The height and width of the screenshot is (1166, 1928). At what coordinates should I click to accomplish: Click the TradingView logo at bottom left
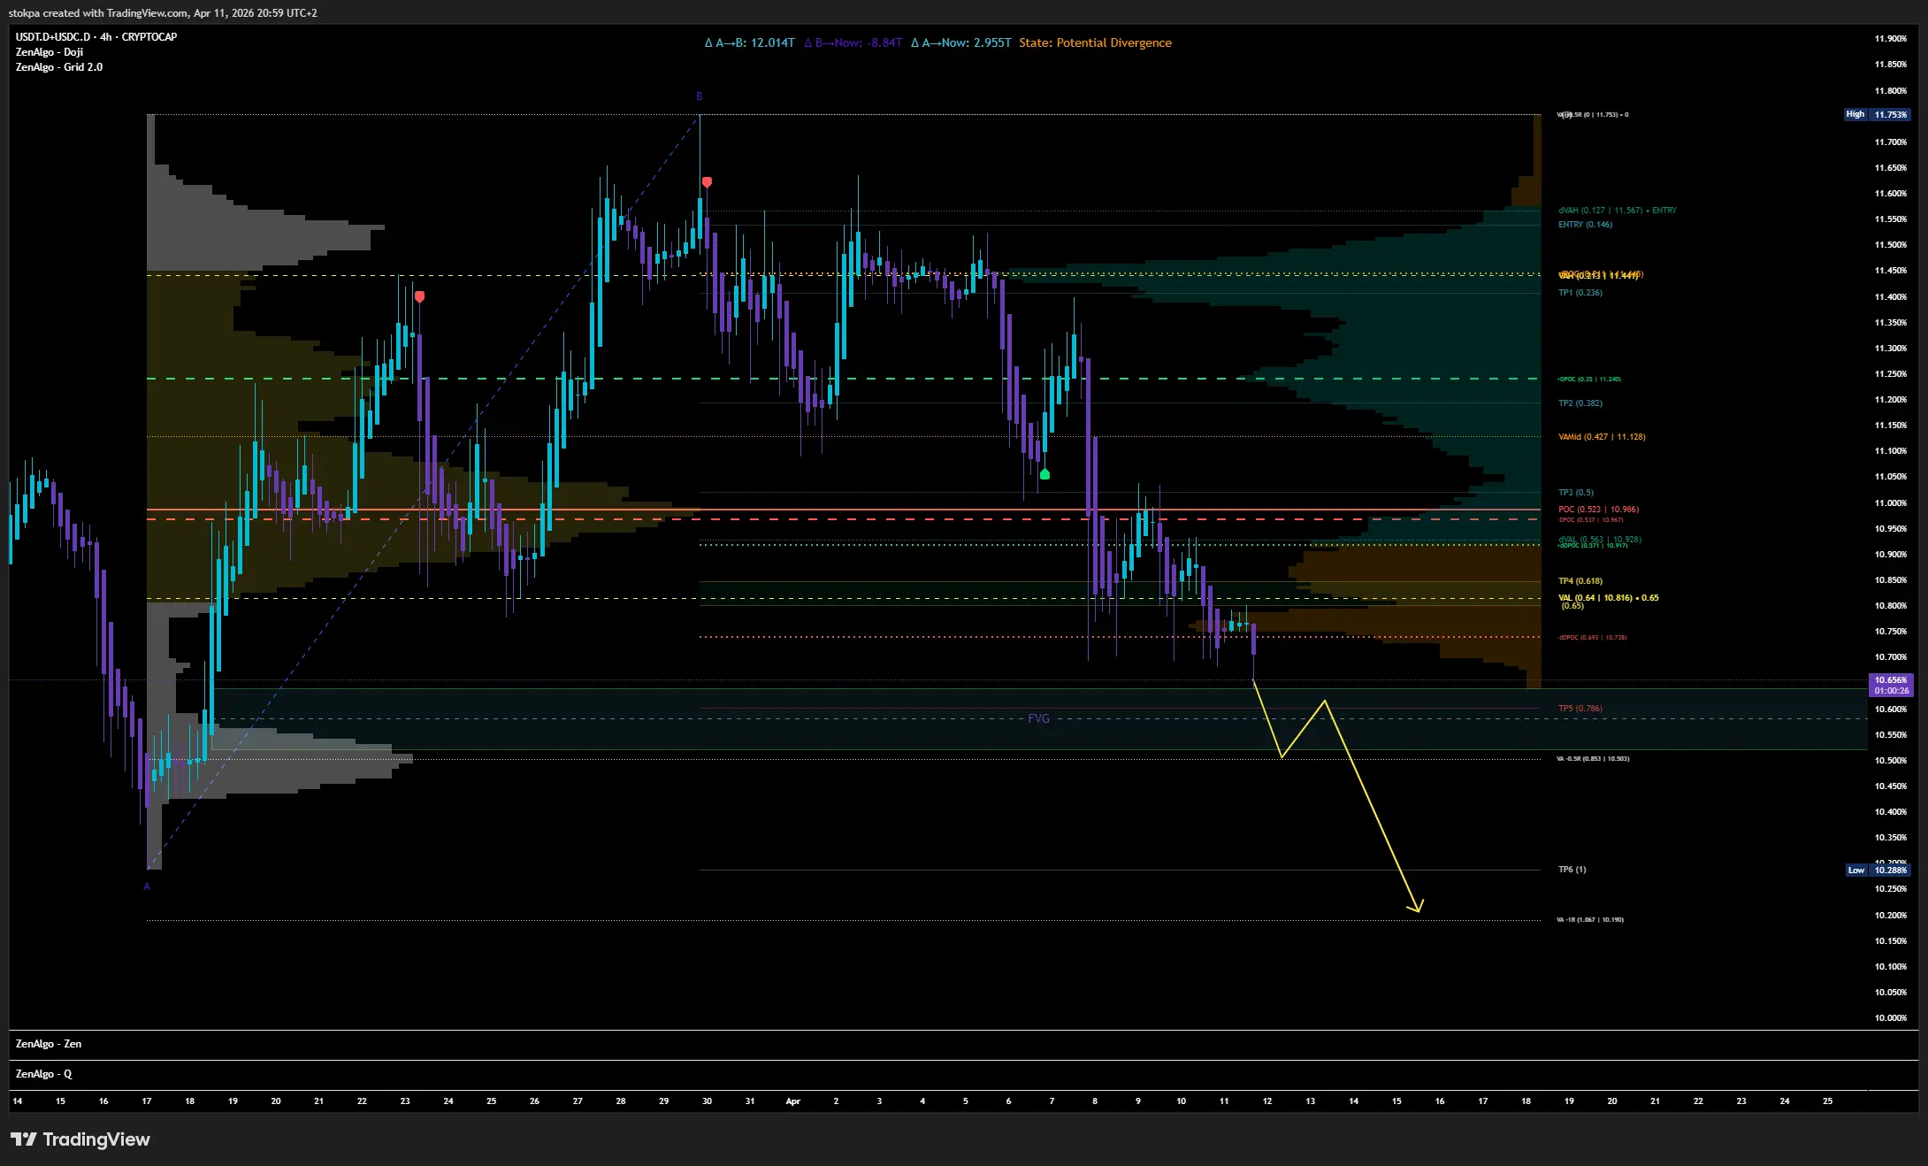80,1139
